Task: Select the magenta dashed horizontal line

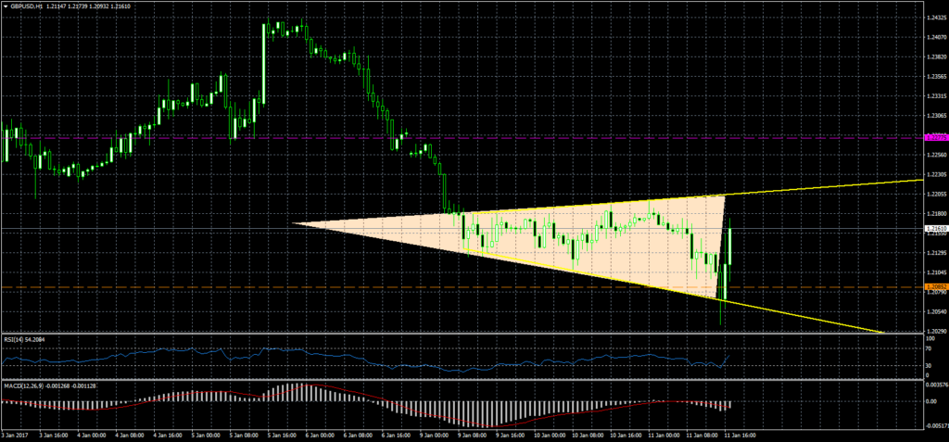Action: (x=556, y=137)
